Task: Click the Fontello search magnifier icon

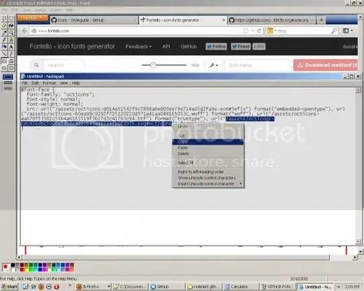Action: (x=36, y=65)
